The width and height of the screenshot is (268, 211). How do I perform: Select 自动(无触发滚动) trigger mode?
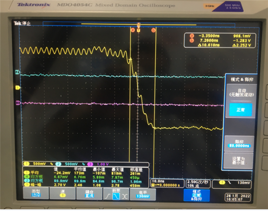[242, 93]
